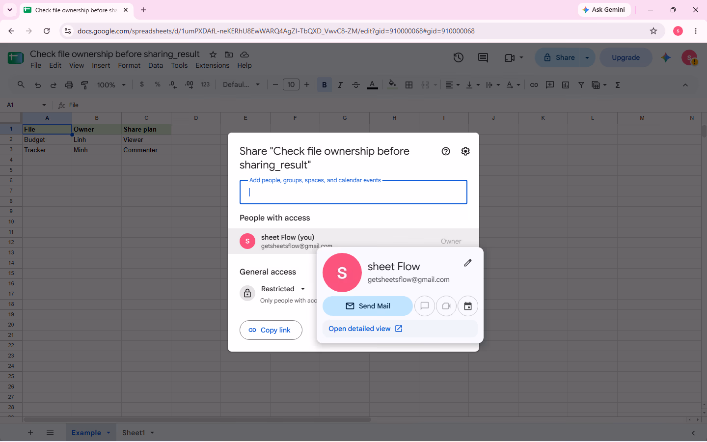Toggle filter on toolbar
This screenshot has height=442, width=707.
tap(581, 85)
